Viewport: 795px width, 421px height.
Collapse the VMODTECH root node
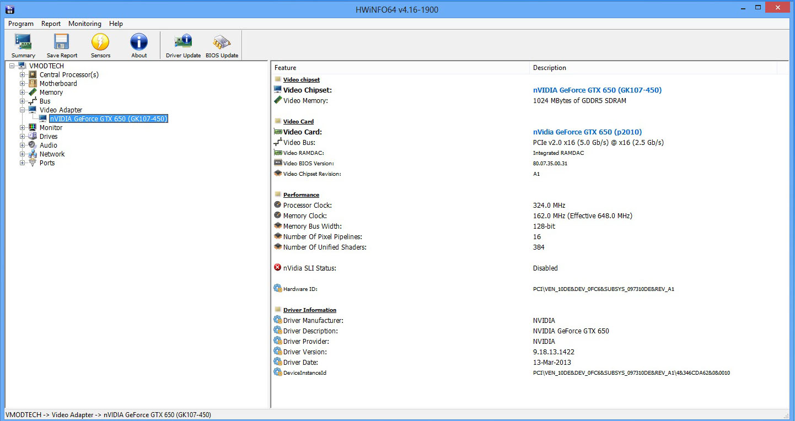[12, 66]
